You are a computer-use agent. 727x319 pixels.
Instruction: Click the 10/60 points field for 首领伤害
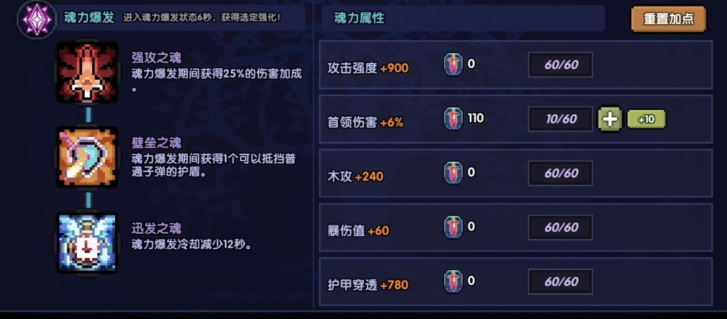click(x=561, y=120)
